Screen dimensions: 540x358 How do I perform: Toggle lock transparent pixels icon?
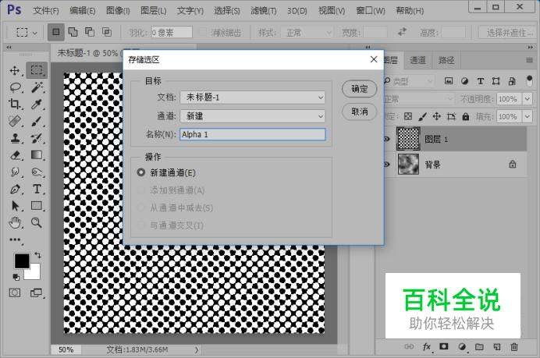[x=408, y=116]
